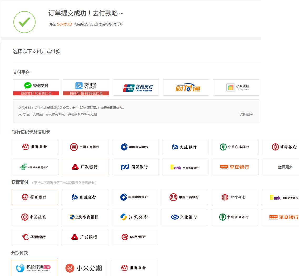Select 中国建设银行 from the bank list
299x276 pixels.
[x=135, y=147]
